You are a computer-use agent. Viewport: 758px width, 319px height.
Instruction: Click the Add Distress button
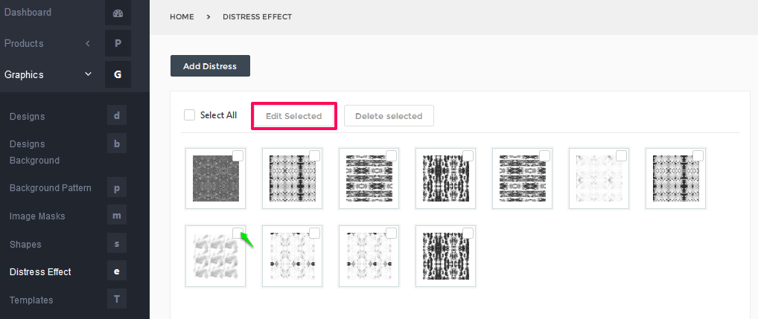tap(210, 66)
